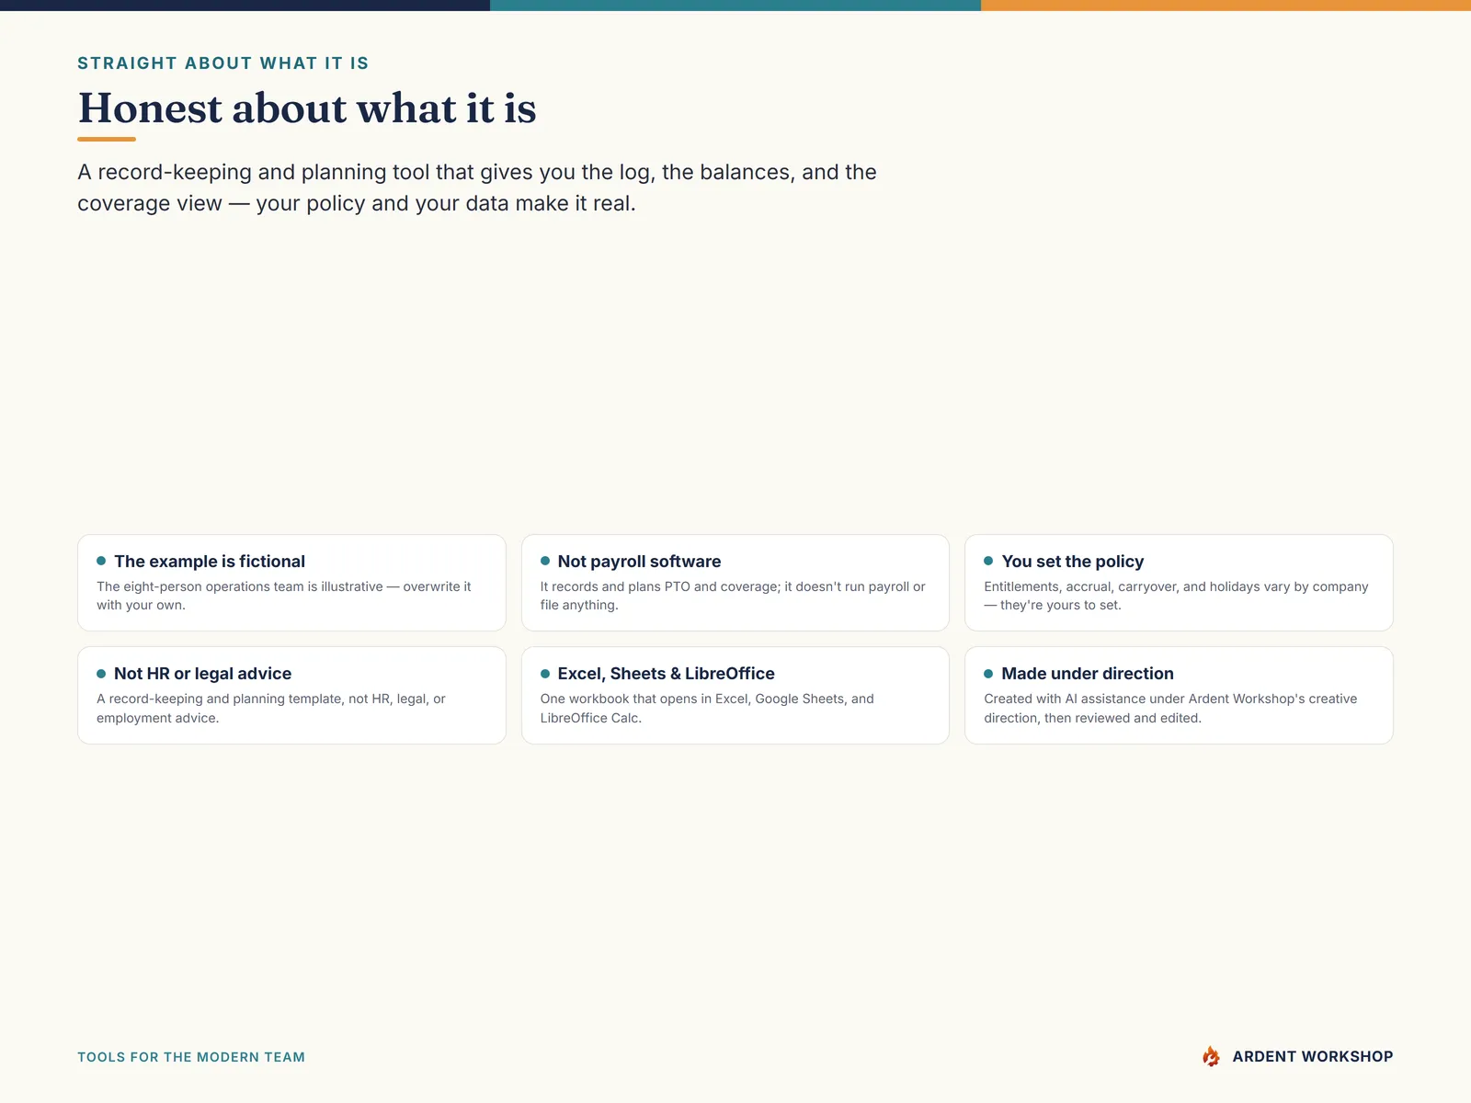Image resolution: width=1471 pixels, height=1103 pixels.
Task: Select the 'Not payroll software' card title
Action: [x=639, y=562]
